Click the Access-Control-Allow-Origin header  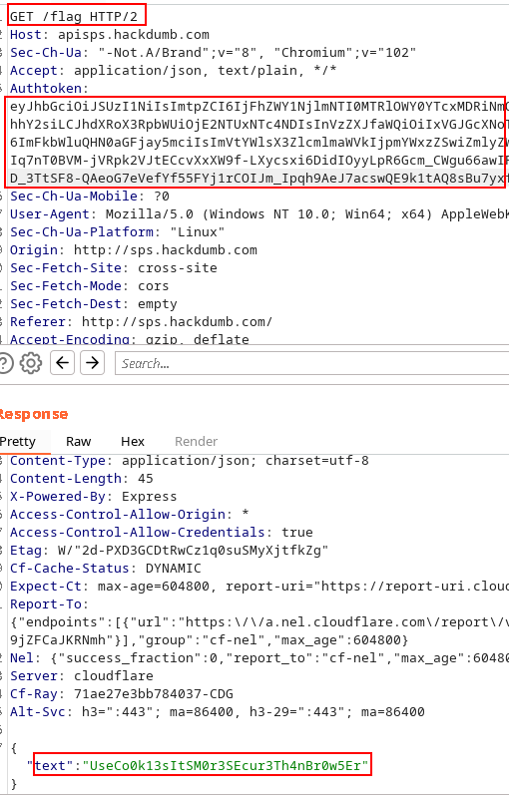(130, 514)
